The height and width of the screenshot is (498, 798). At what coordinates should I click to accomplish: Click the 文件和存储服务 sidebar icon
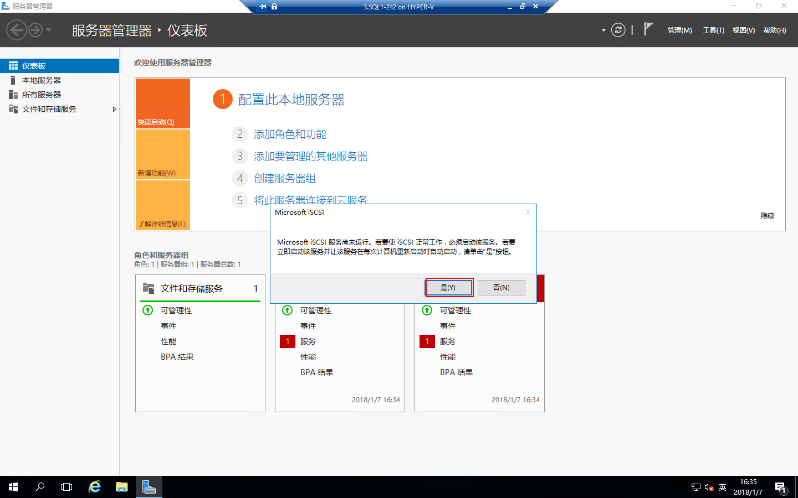tap(13, 109)
